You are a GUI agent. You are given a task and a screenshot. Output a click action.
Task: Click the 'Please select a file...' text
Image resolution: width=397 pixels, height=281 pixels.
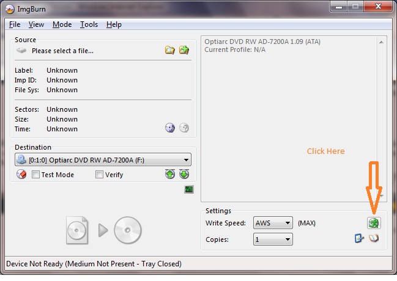(62, 51)
